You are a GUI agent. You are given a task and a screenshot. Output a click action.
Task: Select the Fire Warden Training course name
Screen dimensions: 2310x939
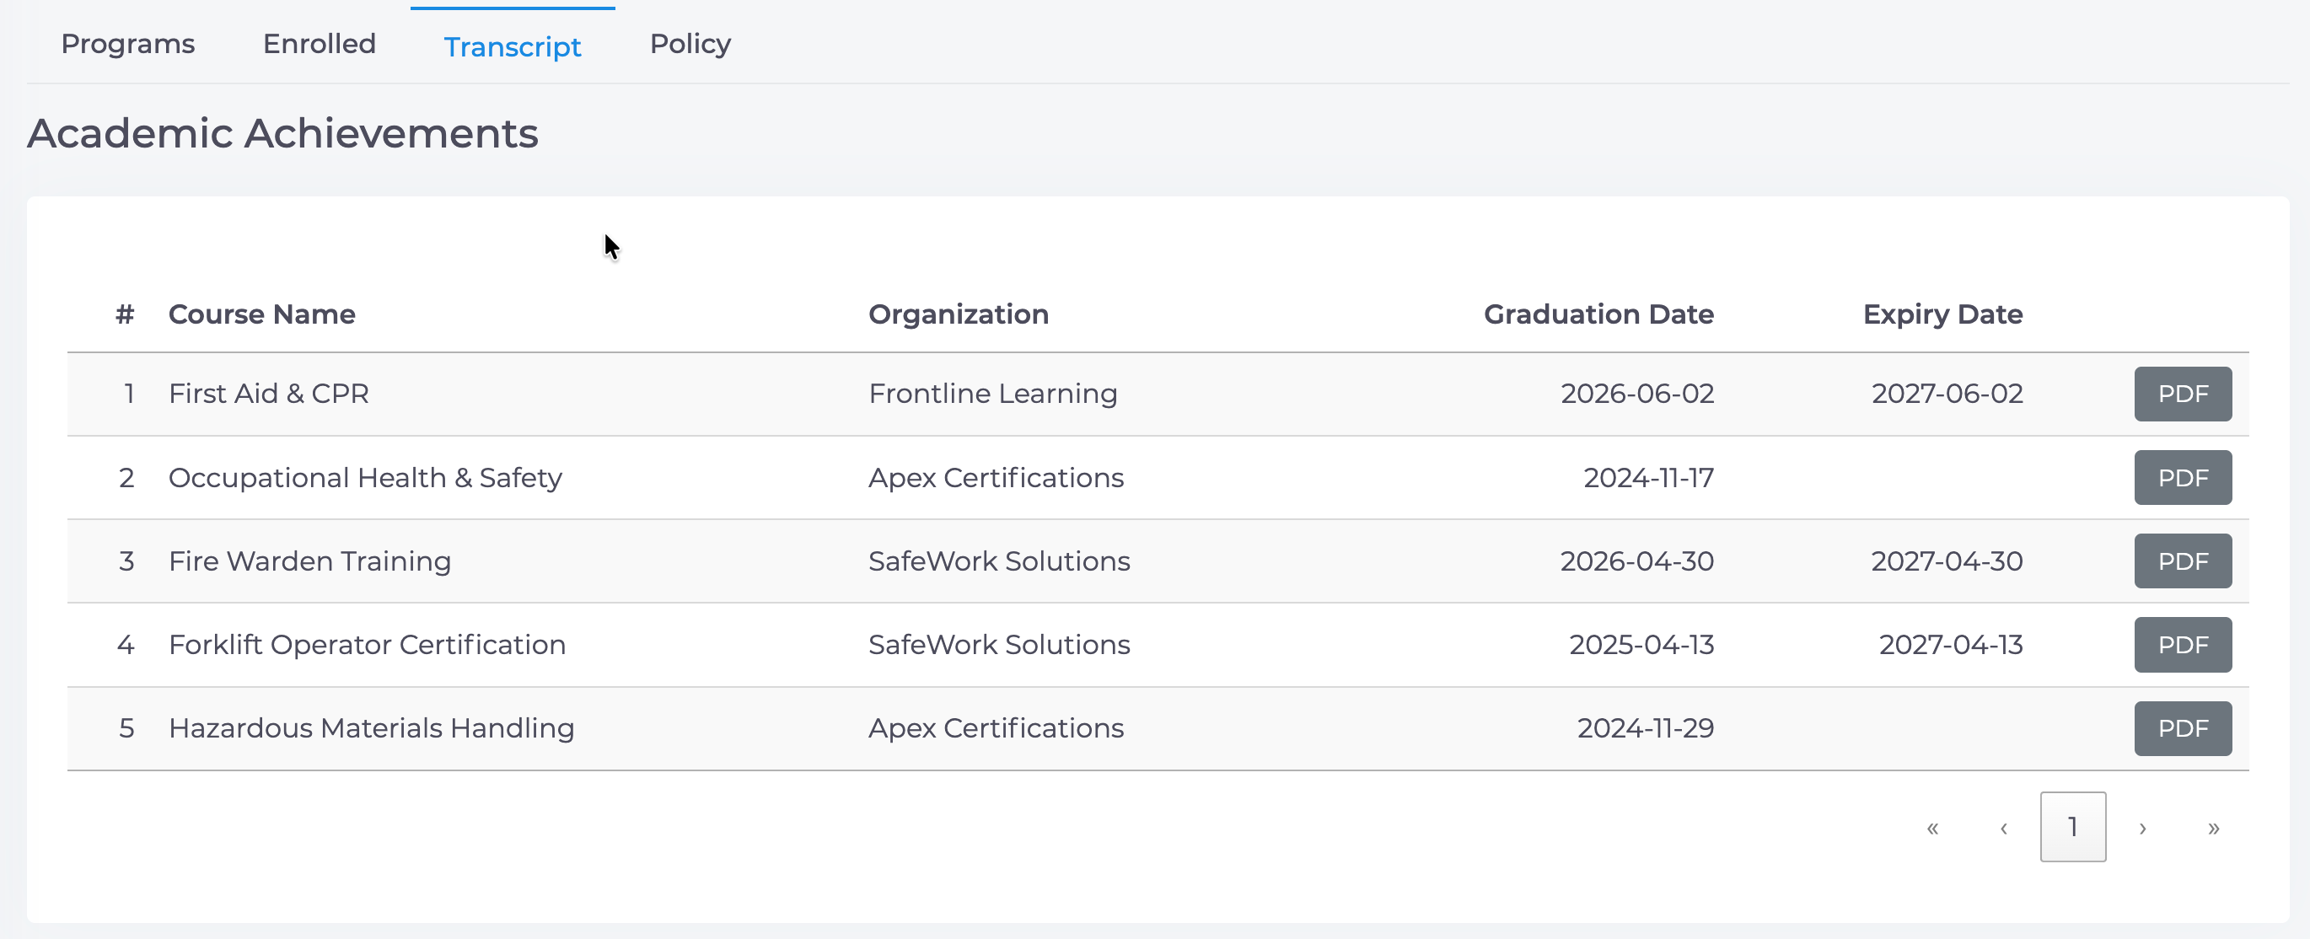coord(309,561)
